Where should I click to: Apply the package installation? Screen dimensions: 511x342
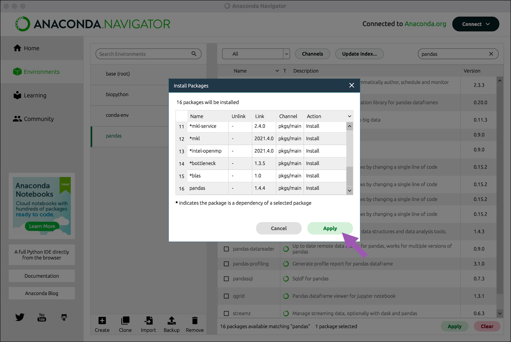330,228
